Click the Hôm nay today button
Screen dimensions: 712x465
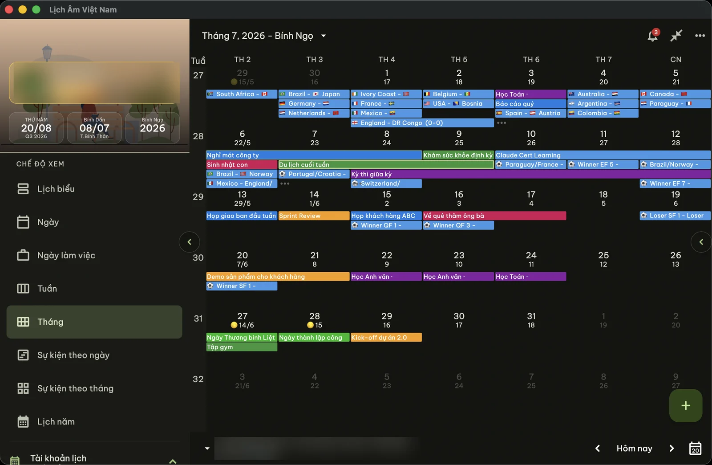634,449
